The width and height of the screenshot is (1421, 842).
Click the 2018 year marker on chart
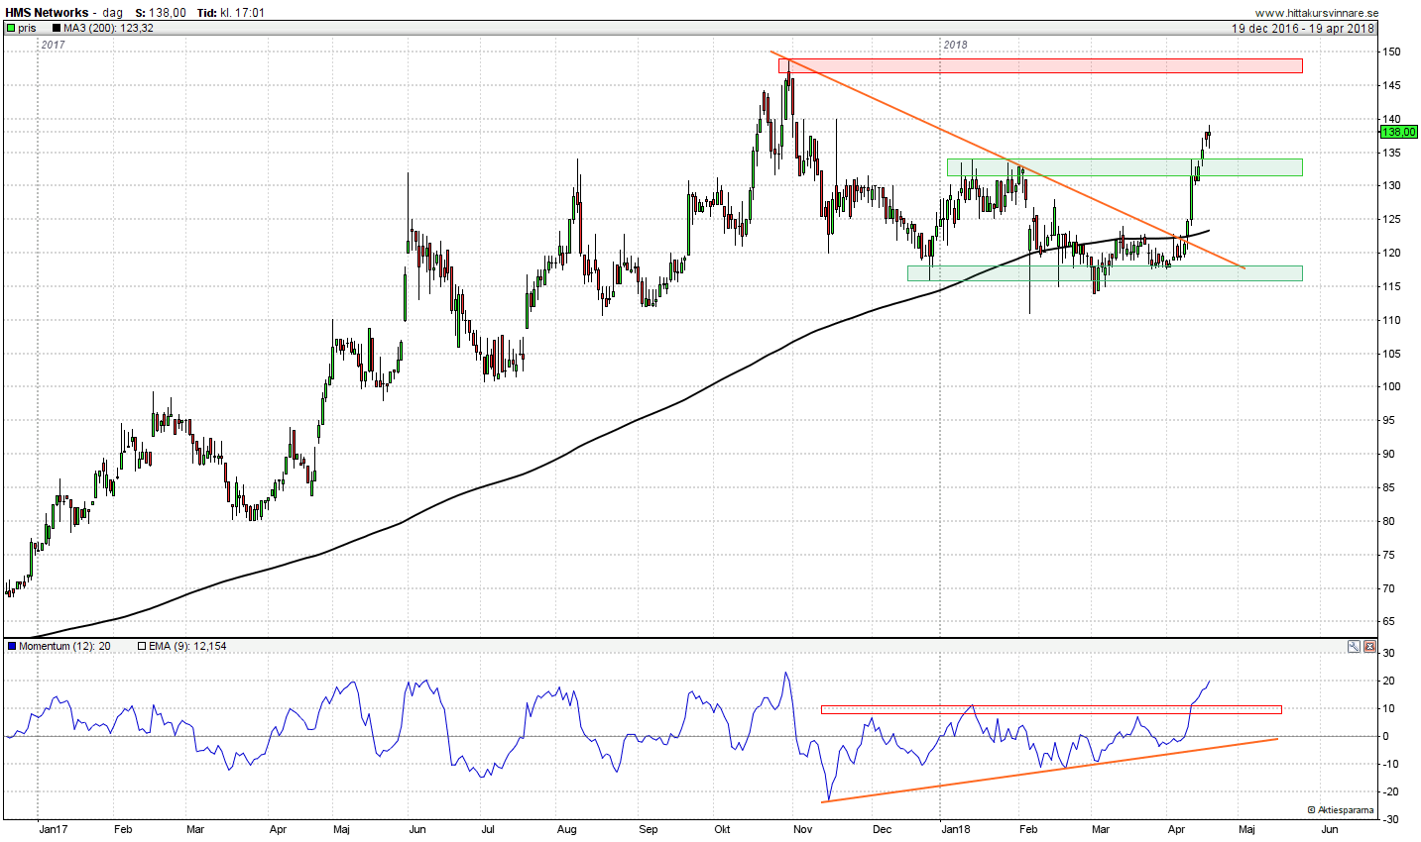(955, 45)
